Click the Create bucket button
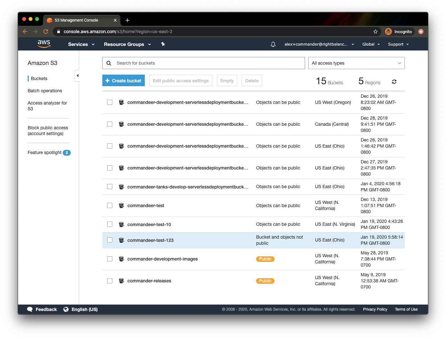Viewport: 446px width, 338px height. click(124, 80)
